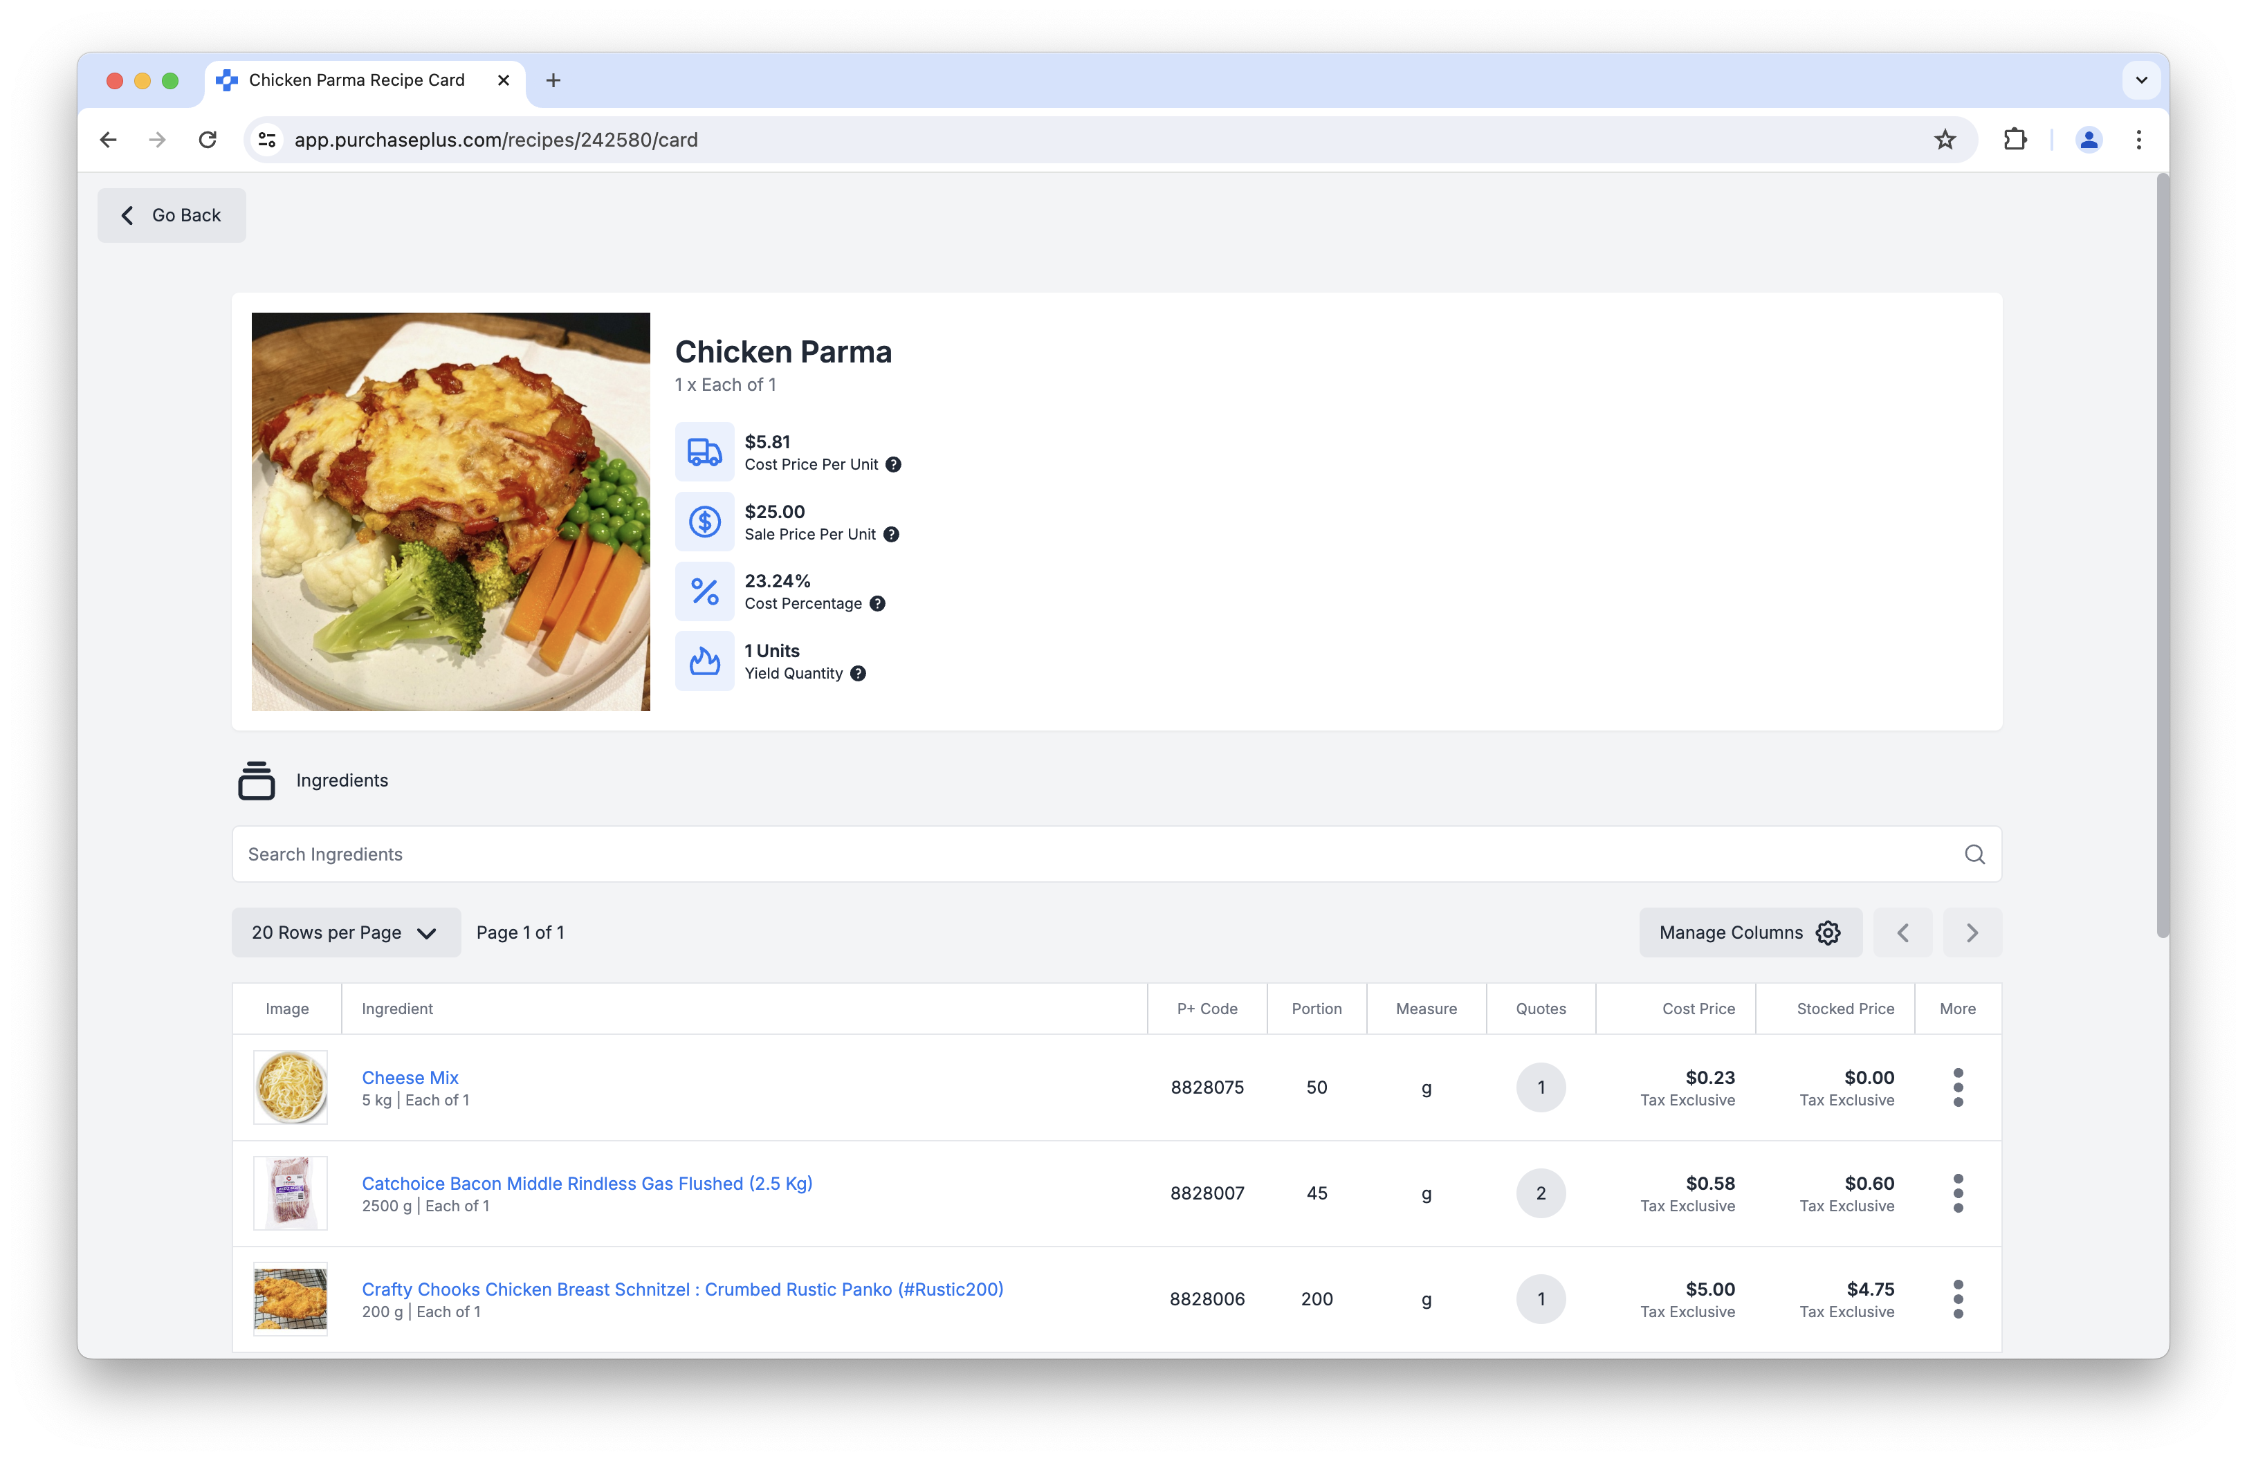Bookmark the page using the star icon
This screenshot has height=1461, width=2247.
1945,139
